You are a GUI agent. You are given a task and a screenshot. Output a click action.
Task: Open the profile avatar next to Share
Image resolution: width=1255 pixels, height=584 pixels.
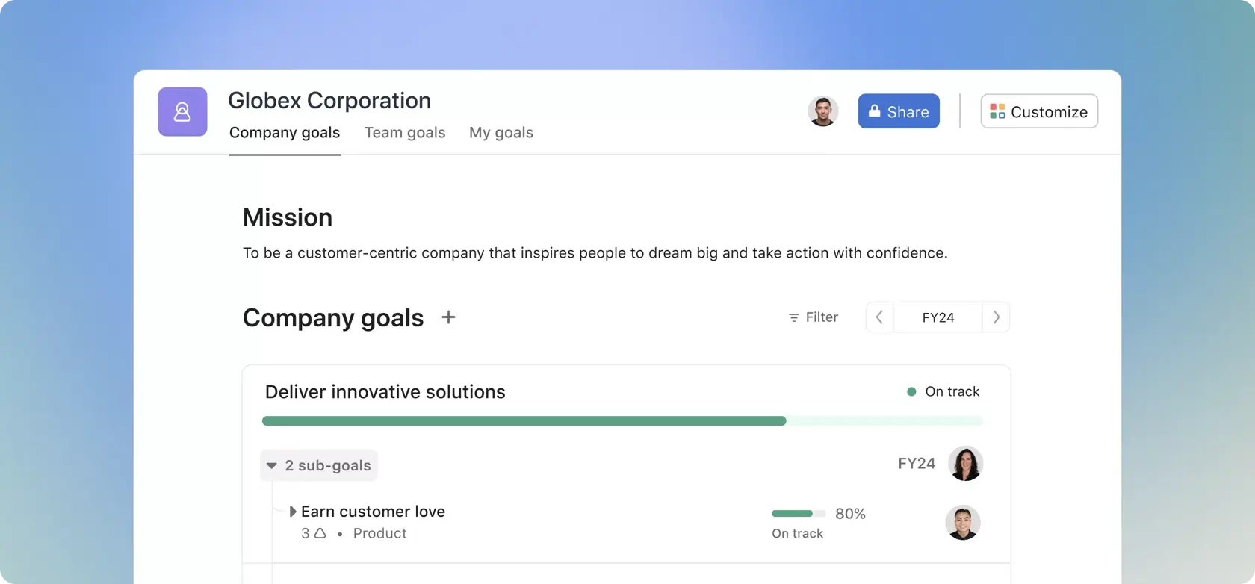pyautogui.click(x=823, y=111)
